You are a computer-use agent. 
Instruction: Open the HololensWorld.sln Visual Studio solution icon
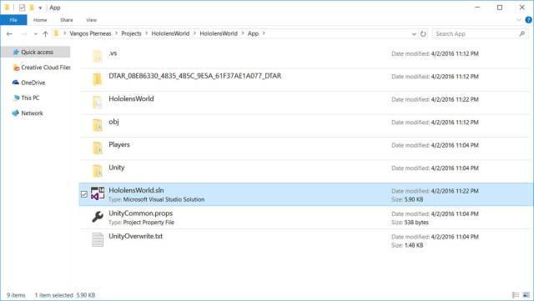(x=98, y=194)
